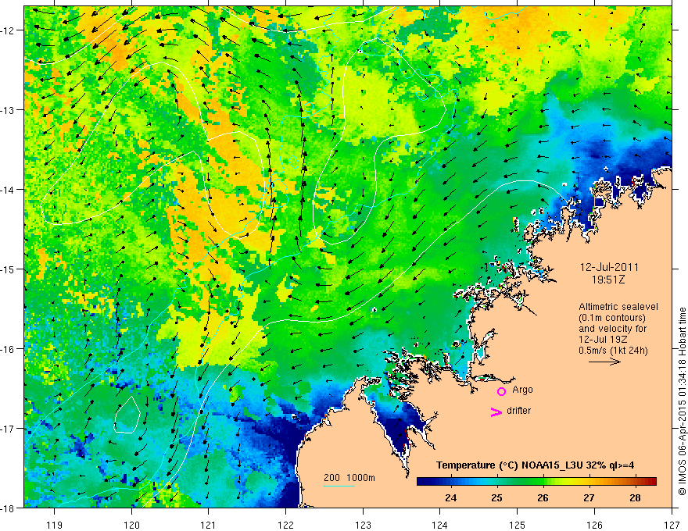Click longitude axis label 124
Image resolution: width=688 pixels, height=531 pixels.
440,525
